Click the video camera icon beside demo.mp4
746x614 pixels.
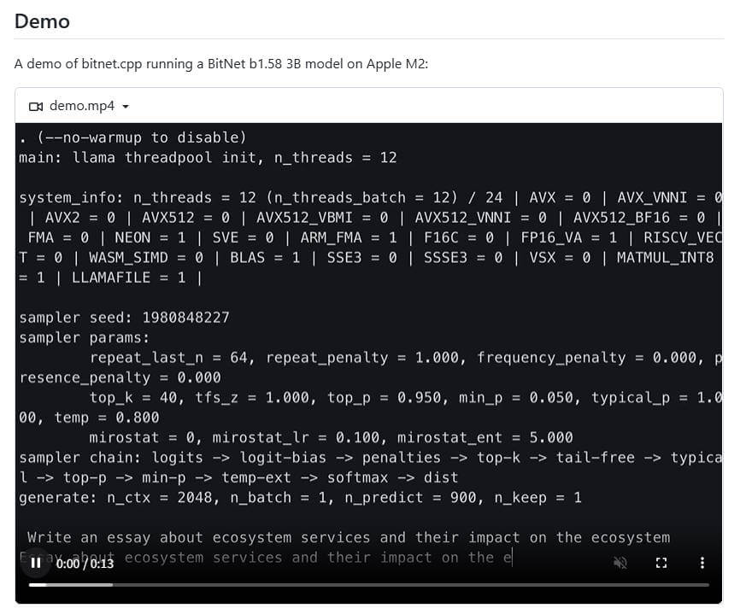[x=36, y=106]
